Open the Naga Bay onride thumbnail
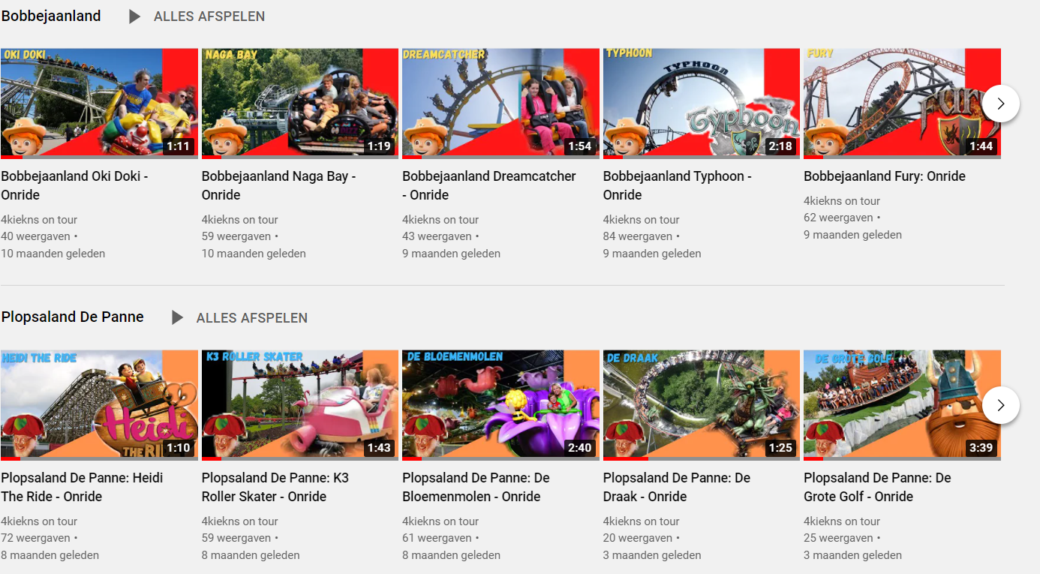This screenshot has width=1040, height=574. point(300,104)
